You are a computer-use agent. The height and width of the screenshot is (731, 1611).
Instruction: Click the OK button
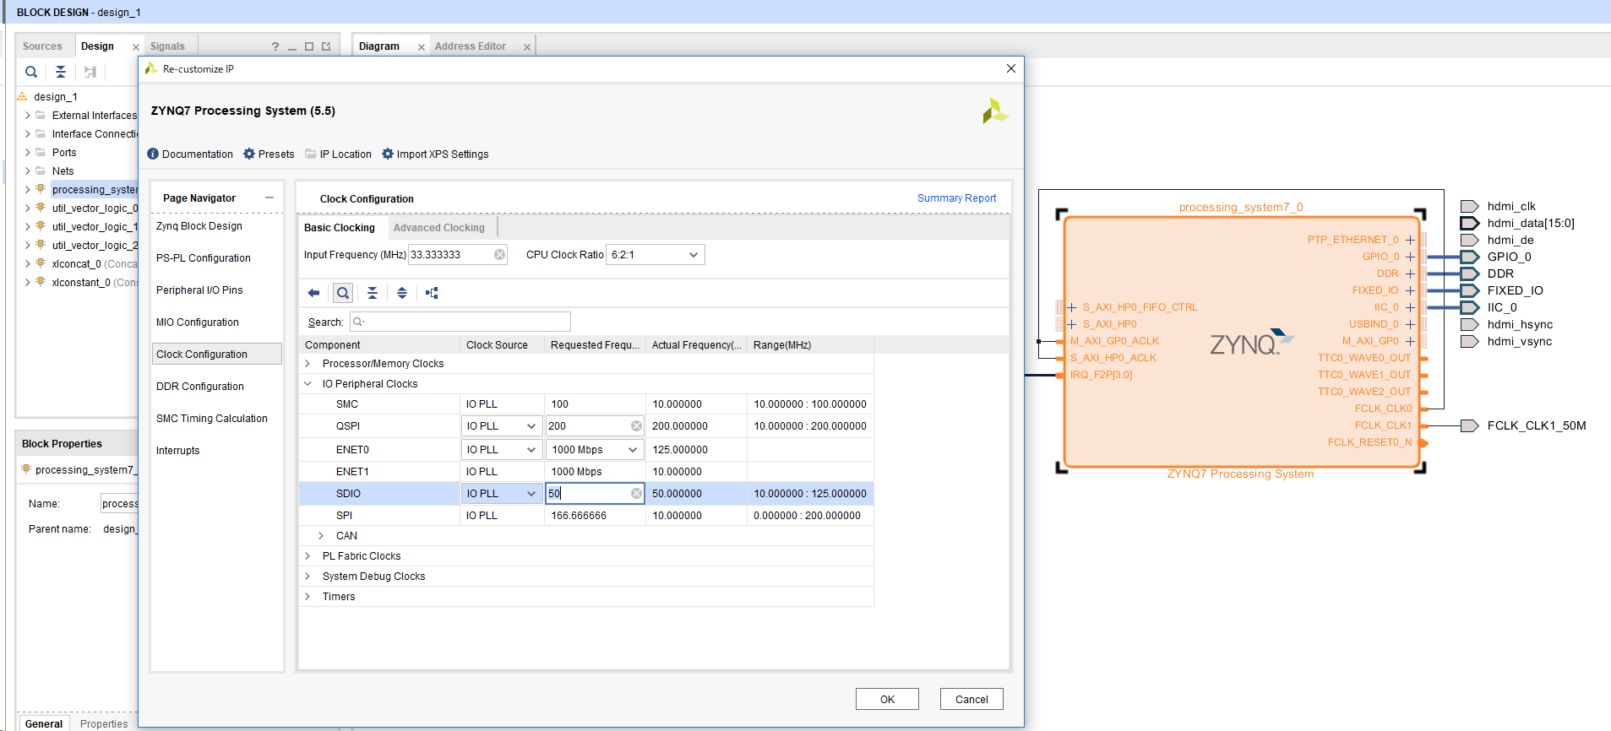[x=887, y=699]
